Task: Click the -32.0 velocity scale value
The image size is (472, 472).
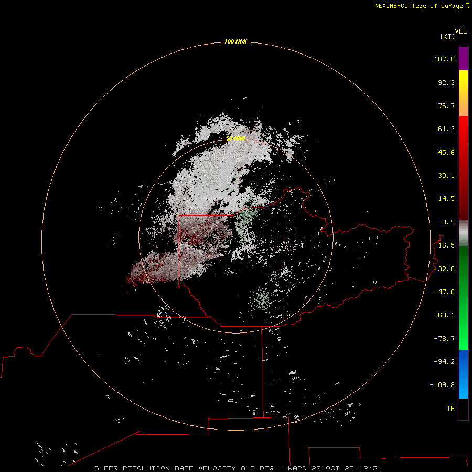Action: point(444,269)
